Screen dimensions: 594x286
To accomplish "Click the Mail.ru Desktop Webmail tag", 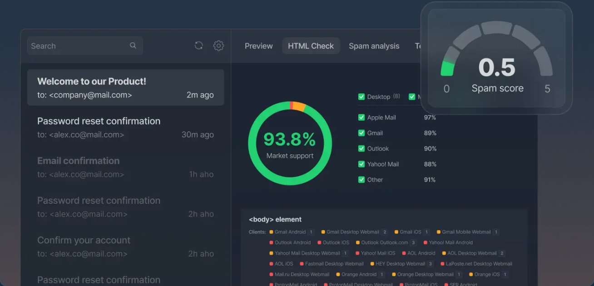I will tap(299, 274).
